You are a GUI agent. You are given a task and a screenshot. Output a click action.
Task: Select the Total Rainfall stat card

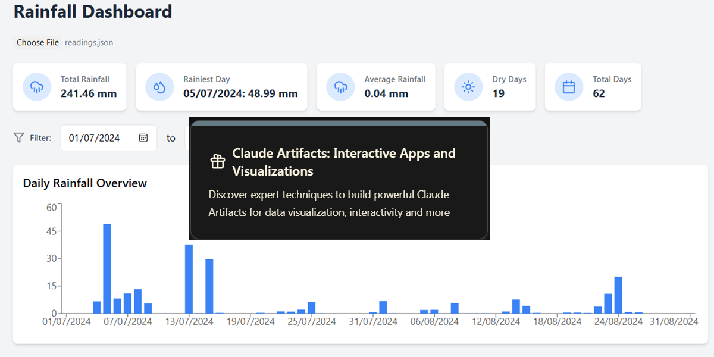point(70,86)
